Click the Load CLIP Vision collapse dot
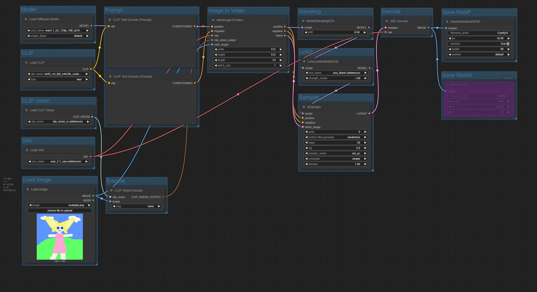The image size is (537, 292). (x=26, y=110)
